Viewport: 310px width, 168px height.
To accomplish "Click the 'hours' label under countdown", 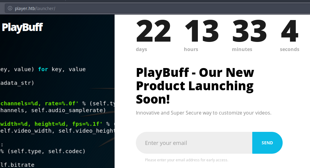I will 191,50.
